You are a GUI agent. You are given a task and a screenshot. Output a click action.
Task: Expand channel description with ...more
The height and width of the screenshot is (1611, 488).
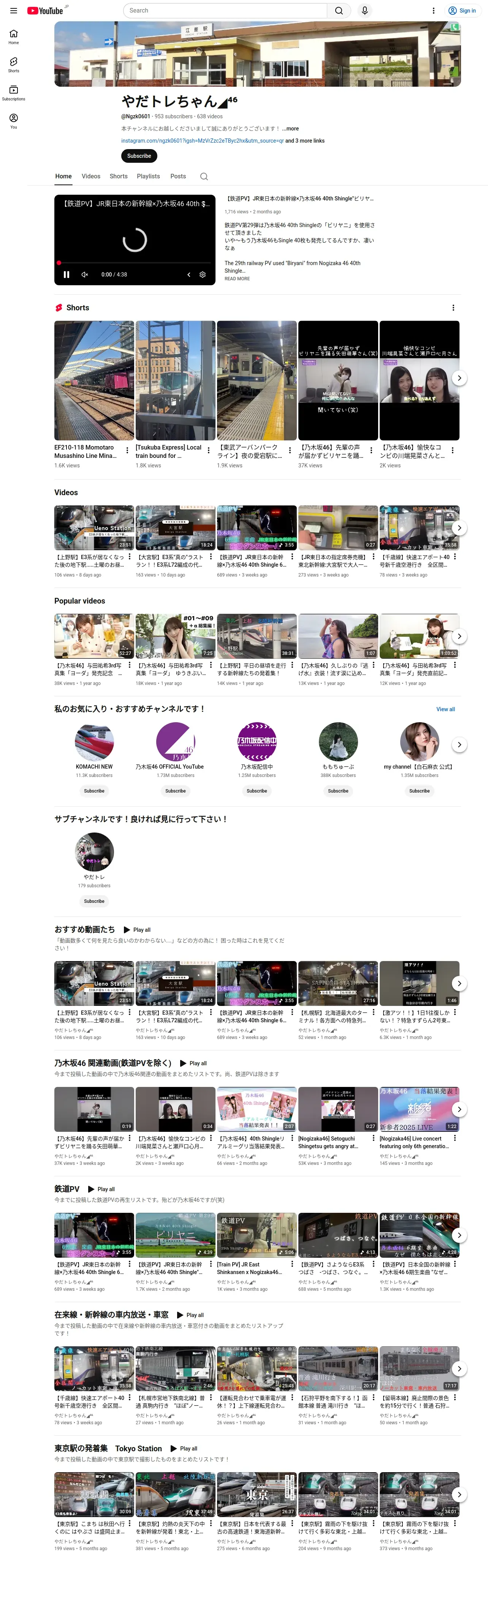[x=290, y=129]
